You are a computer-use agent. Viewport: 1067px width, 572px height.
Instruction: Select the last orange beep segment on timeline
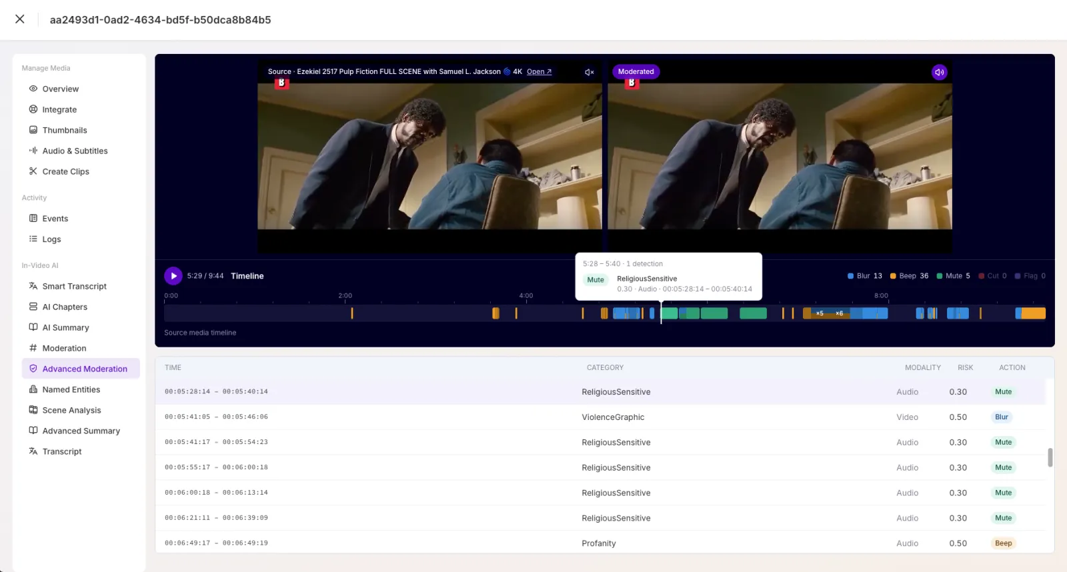[x=1033, y=313]
